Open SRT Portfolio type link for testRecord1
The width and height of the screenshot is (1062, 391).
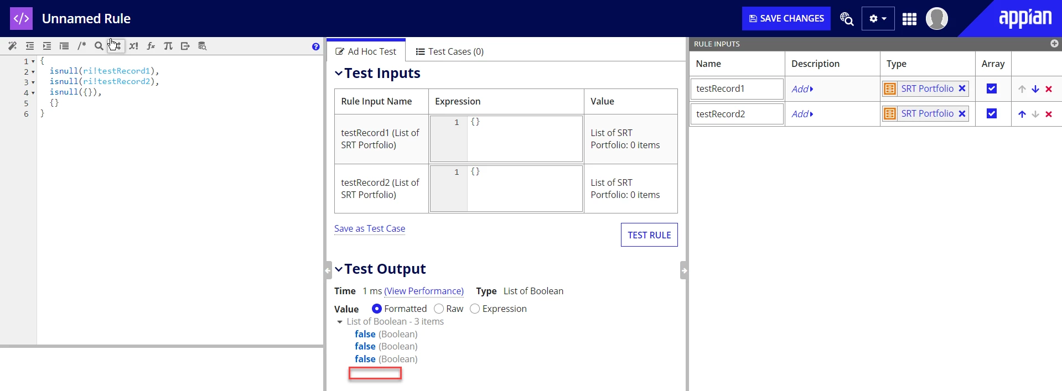927,88
